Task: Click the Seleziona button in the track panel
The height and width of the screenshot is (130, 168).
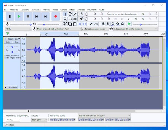Action: point(13,87)
